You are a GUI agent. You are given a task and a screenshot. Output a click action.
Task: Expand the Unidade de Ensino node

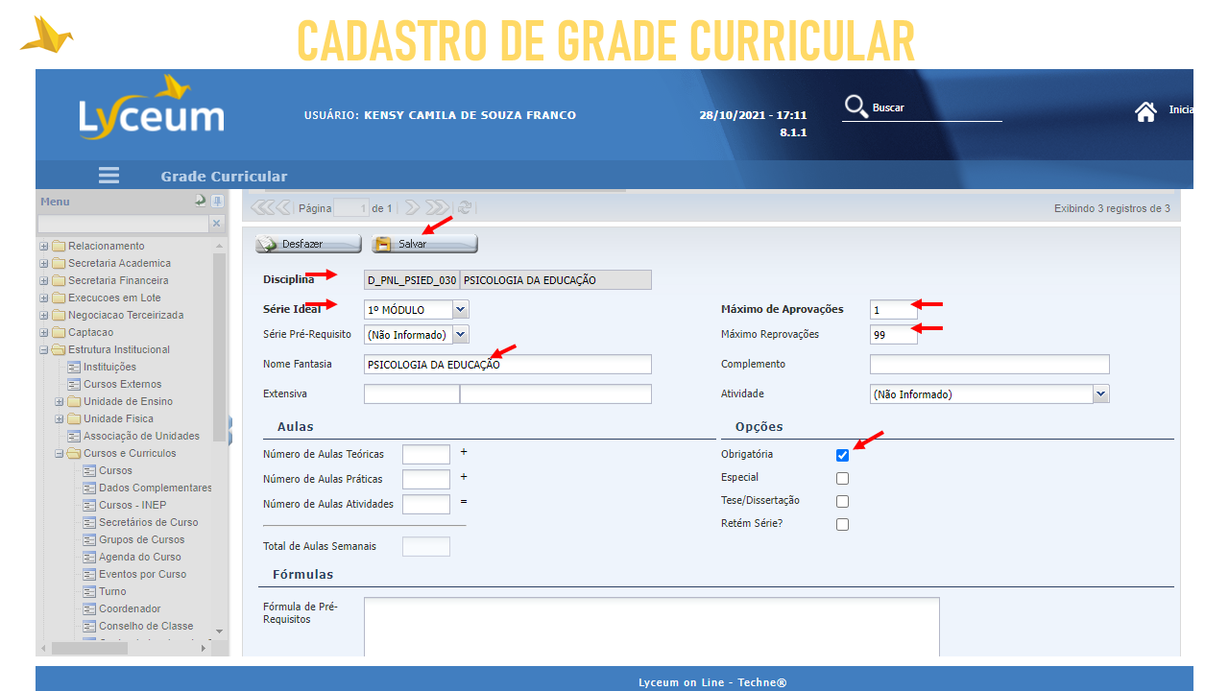point(60,402)
